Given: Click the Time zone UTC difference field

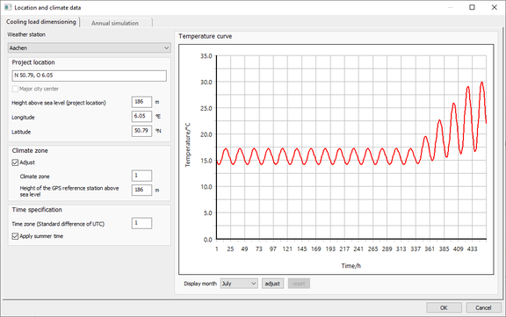Looking at the screenshot, I should coord(141,223).
